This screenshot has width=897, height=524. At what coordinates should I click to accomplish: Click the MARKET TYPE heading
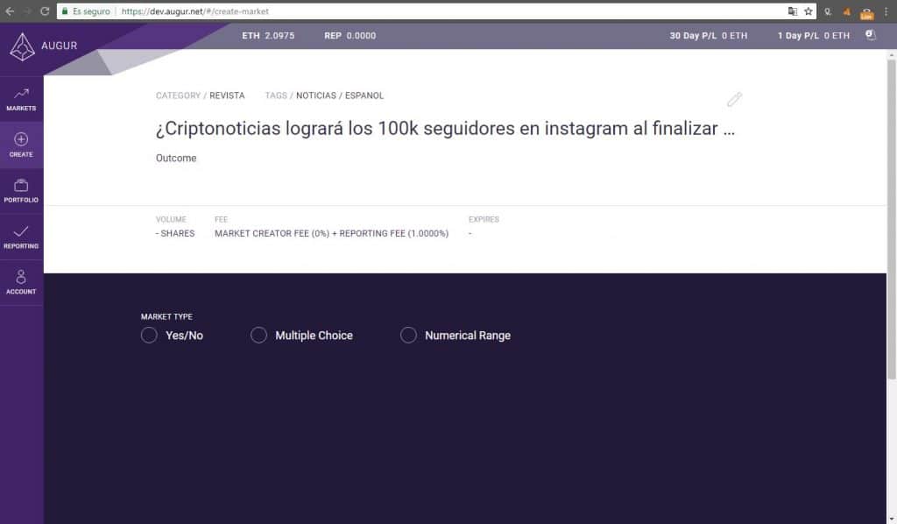click(167, 316)
